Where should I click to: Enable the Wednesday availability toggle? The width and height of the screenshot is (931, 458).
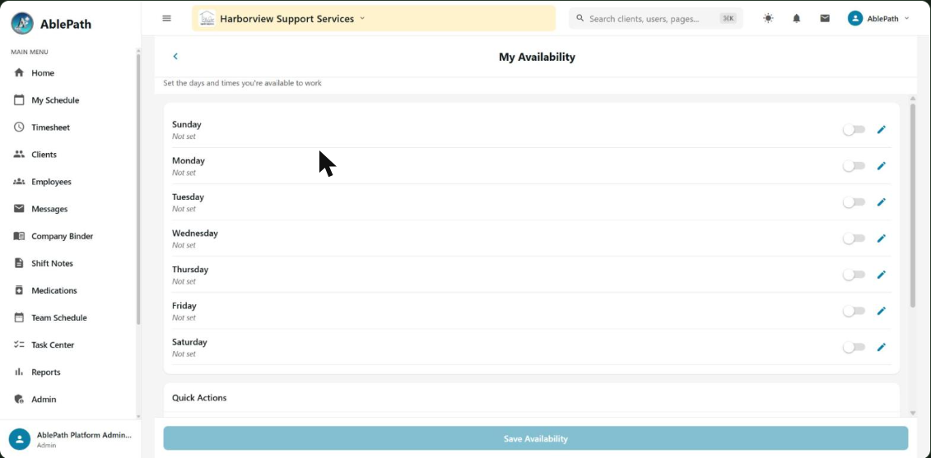tap(854, 238)
